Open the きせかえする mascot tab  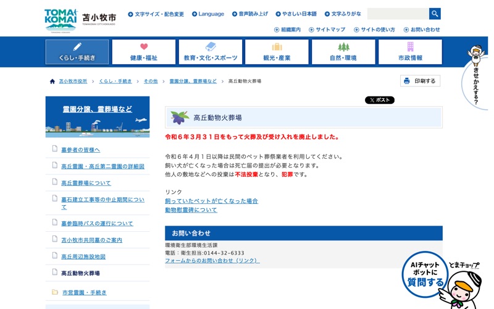(x=475, y=77)
